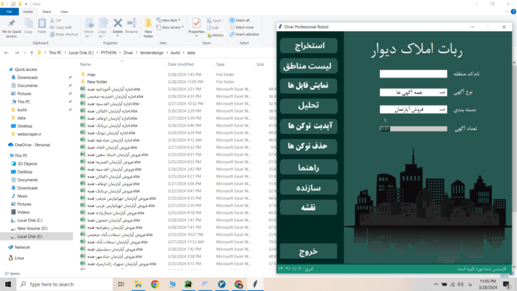Image resolution: width=517 pixels, height=291 pixels.
Task: Open the نوع آگهی dropdown
Action: tap(413, 92)
